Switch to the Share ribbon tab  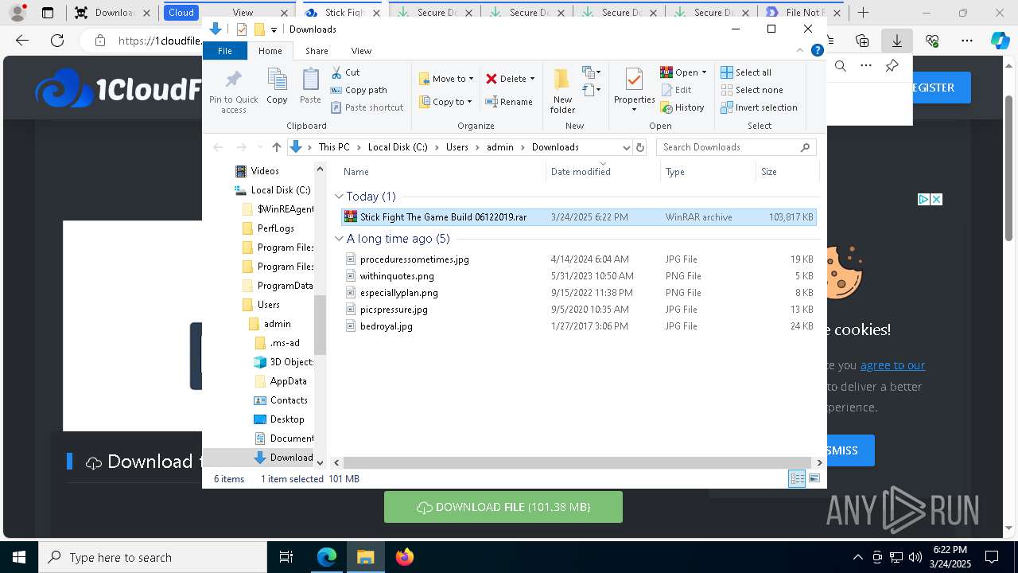point(317,51)
